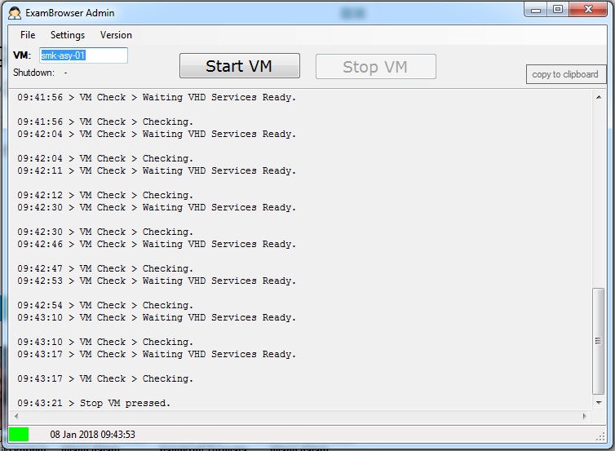The image size is (615, 451).
Task: Click log line '09:42:47 > VM Check > Checking.'
Action: 105,268
